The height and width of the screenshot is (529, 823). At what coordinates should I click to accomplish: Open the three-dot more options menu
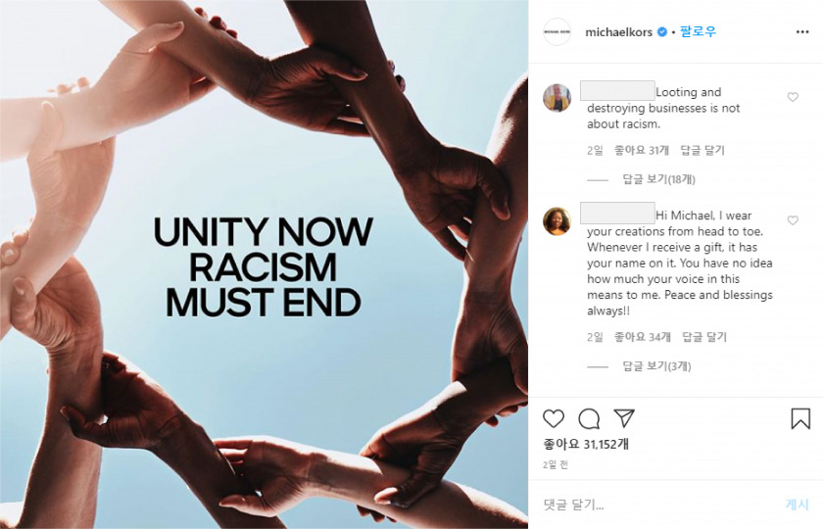802,32
